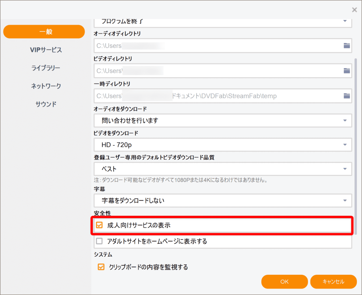Screen dimensions: 362x295
Task: Open the ベスト quality dropdown
Action: [x=345, y=169]
